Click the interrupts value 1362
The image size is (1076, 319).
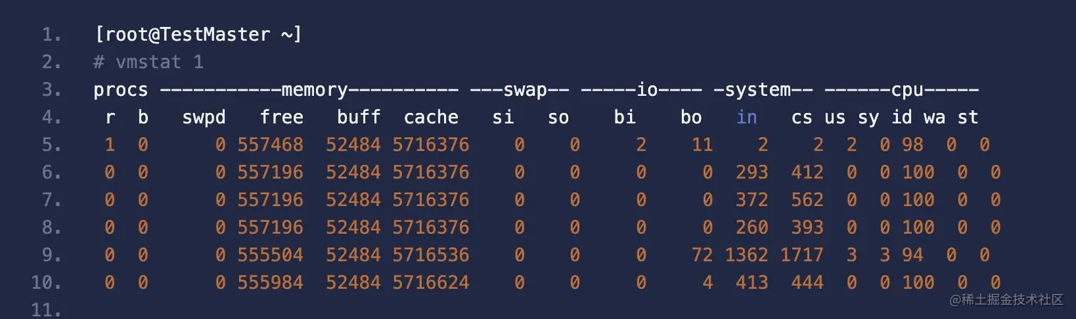747,255
